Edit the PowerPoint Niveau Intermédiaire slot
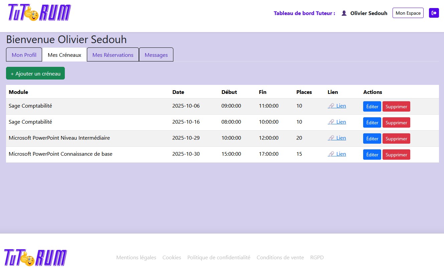Viewport: 444px width, 278px height. point(372,139)
